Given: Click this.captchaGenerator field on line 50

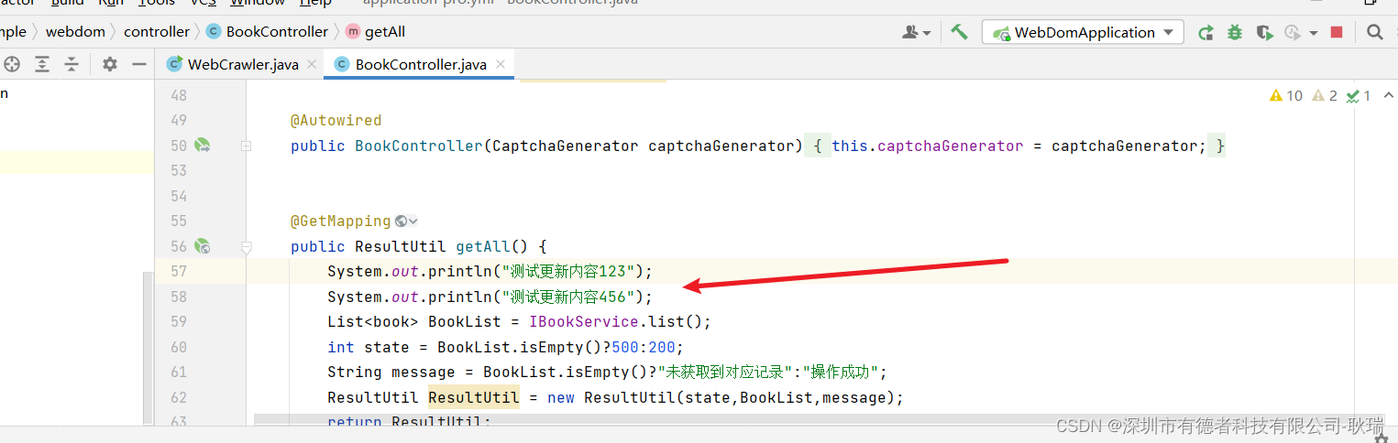Looking at the screenshot, I should (x=928, y=146).
